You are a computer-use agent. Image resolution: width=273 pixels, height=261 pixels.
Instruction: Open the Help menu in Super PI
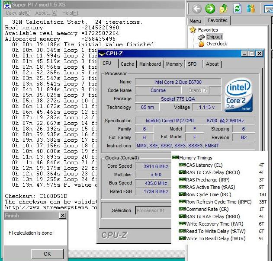coord(70,13)
